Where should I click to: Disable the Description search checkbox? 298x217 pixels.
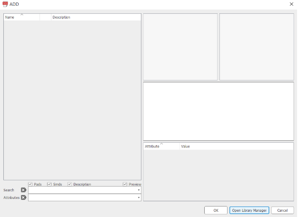(x=70, y=184)
